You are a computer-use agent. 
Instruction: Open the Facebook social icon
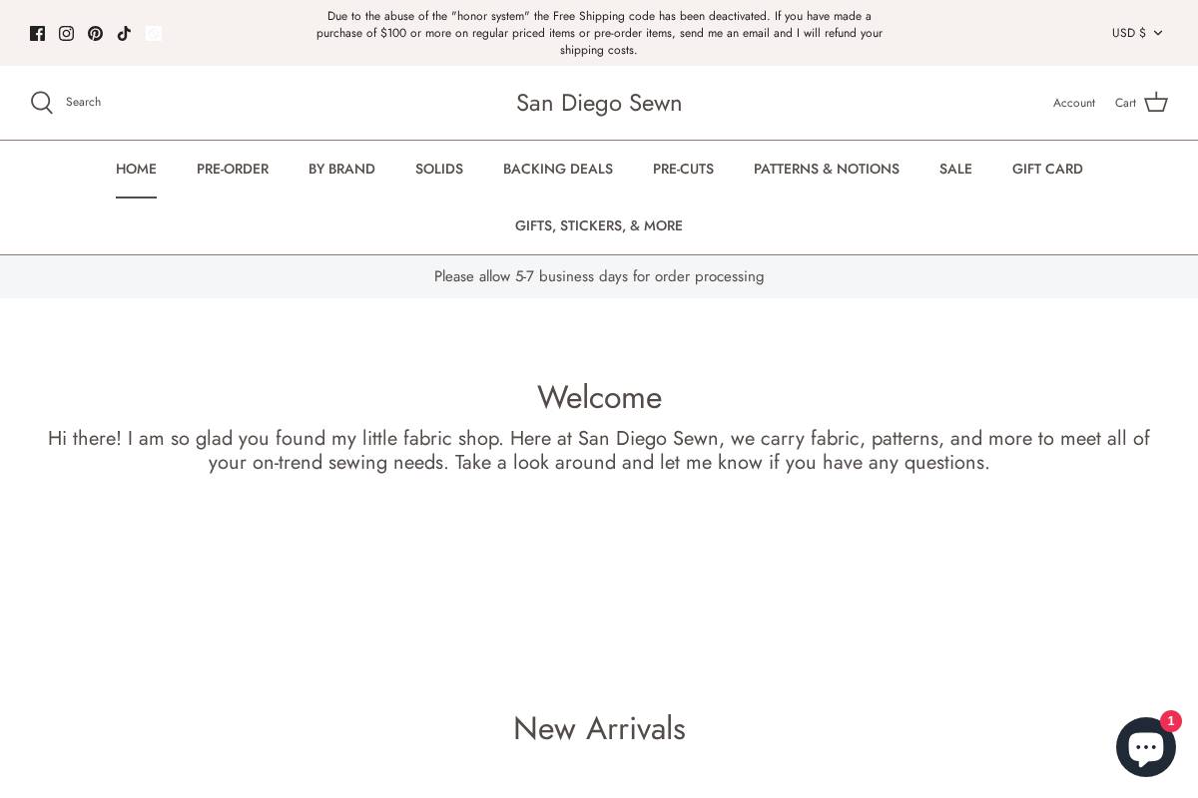[37, 33]
